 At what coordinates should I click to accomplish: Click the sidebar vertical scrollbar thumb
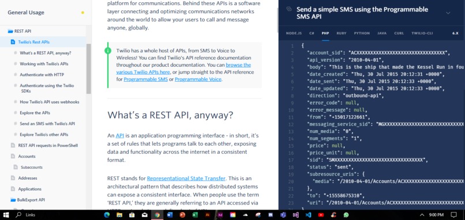(x=89, y=69)
